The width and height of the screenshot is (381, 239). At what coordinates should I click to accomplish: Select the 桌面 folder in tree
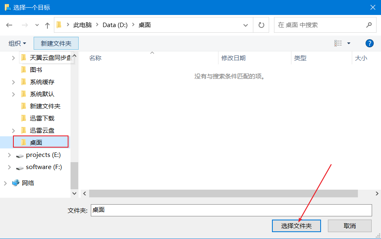coord(36,142)
